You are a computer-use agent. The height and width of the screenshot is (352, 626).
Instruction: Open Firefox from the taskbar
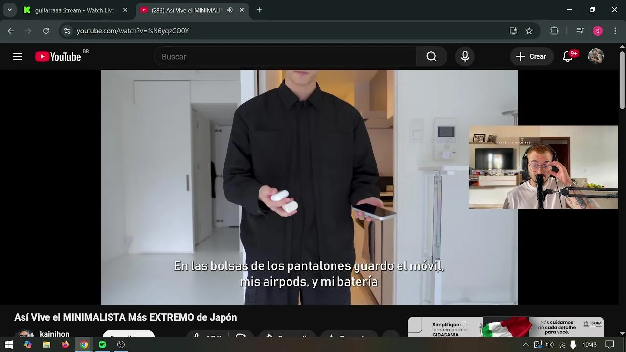[x=65, y=345]
